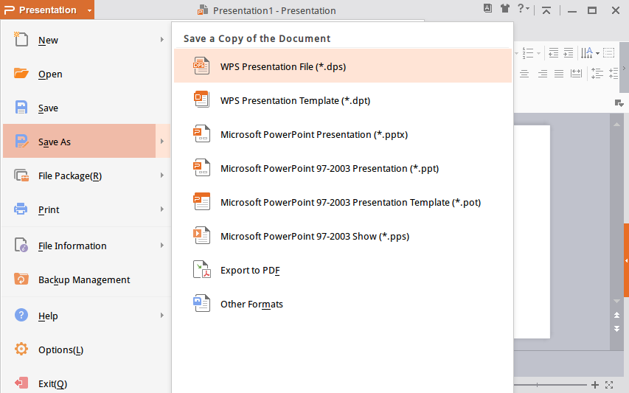Click the Export to PDF icon
Image resolution: width=629 pixels, height=393 pixels.
coord(202,269)
